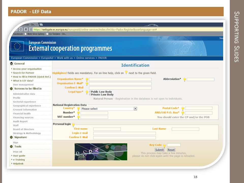This screenshot has width=244, height=183.
Task: Click the Postal Code input field
Action: [x=199, y=108]
